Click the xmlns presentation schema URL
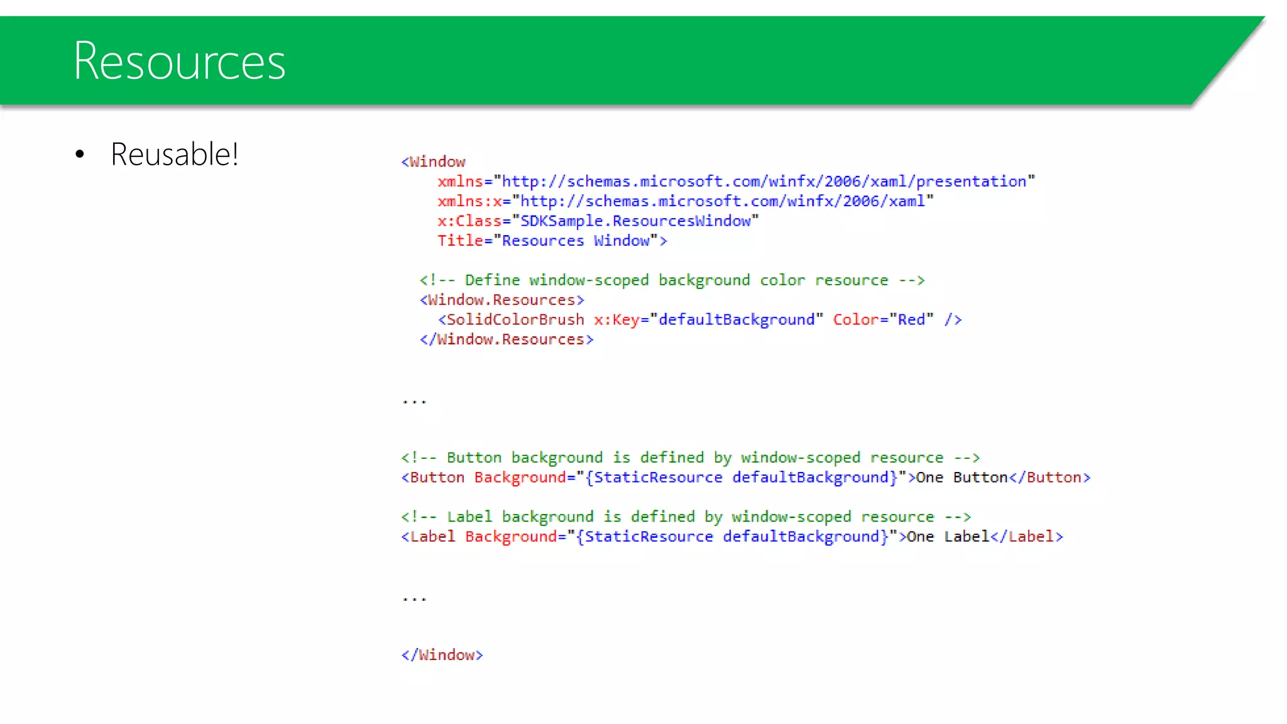Screen dimensions: 1287x724 pos(764,182)
